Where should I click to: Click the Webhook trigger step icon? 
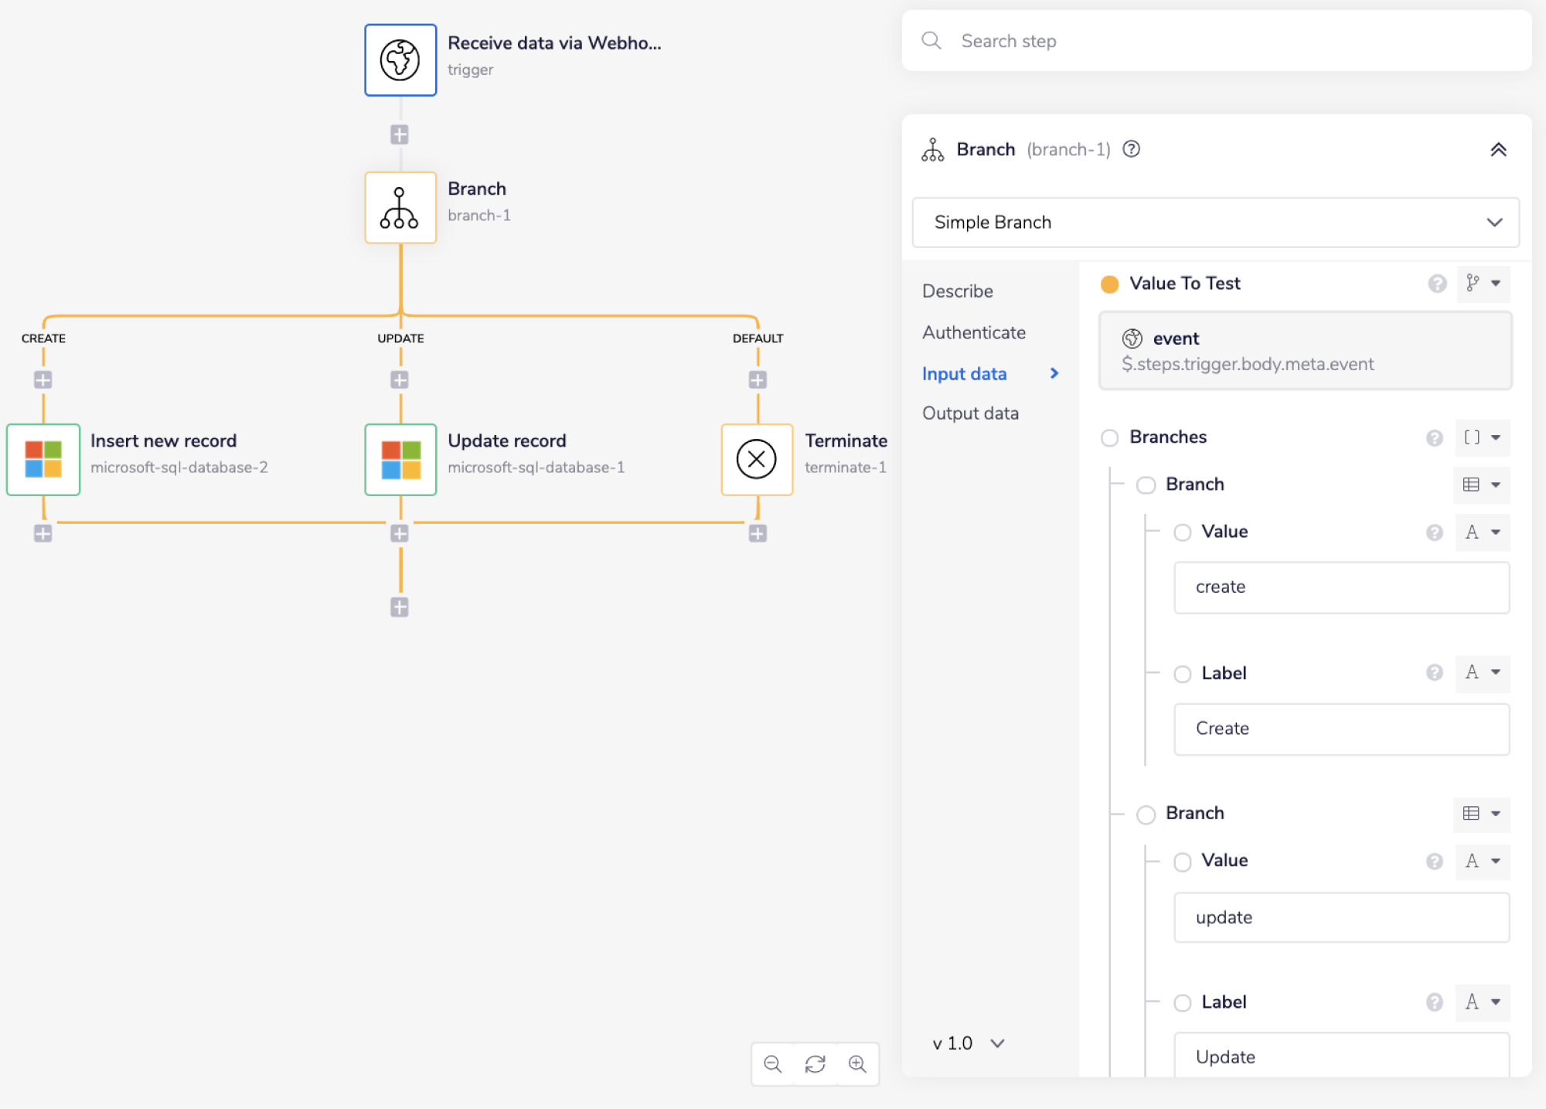(x=400, y=60)
